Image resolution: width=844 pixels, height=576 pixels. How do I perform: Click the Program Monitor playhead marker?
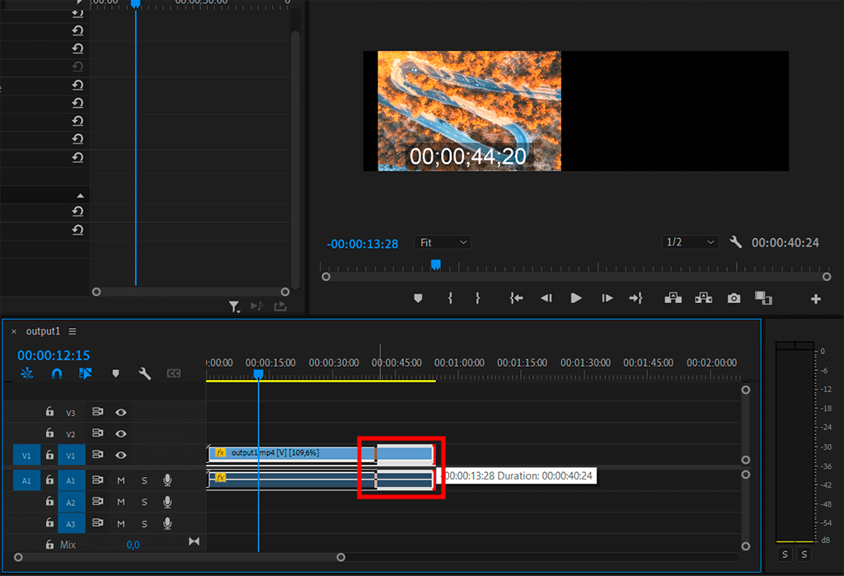click(436, 264)
